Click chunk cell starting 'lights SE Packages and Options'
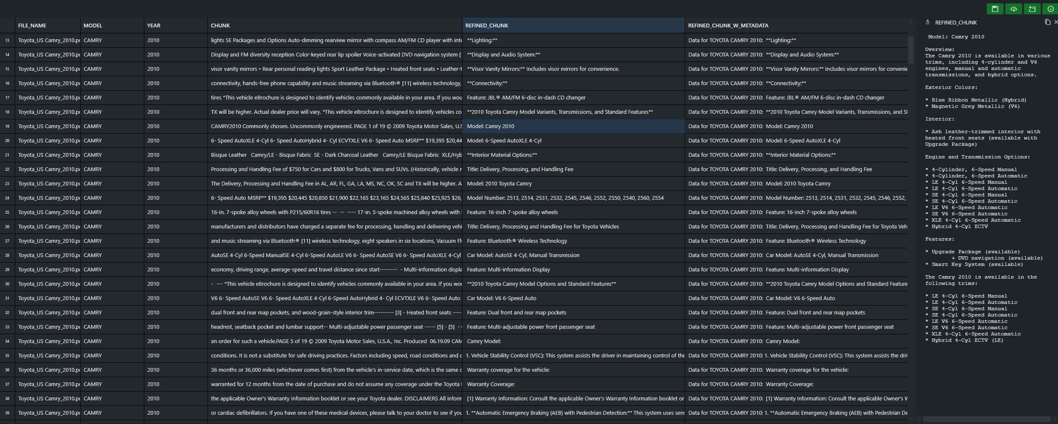The height and width of the screenshot is (424, 1058). point(335,40)
